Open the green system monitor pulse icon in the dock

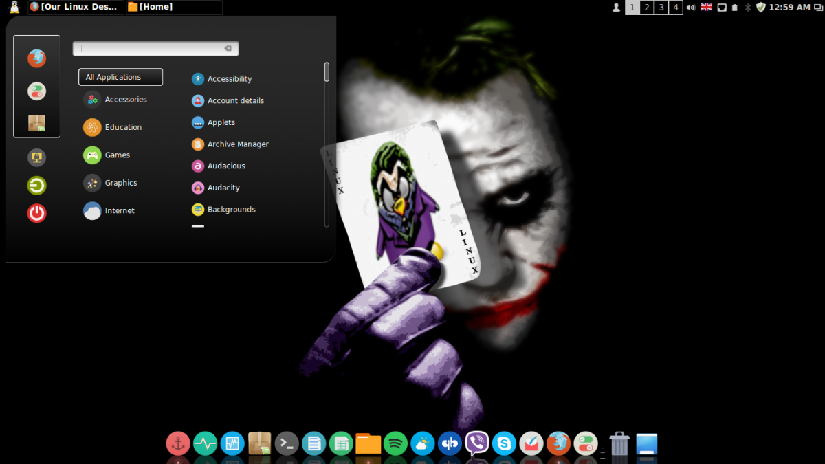point(205,443)
